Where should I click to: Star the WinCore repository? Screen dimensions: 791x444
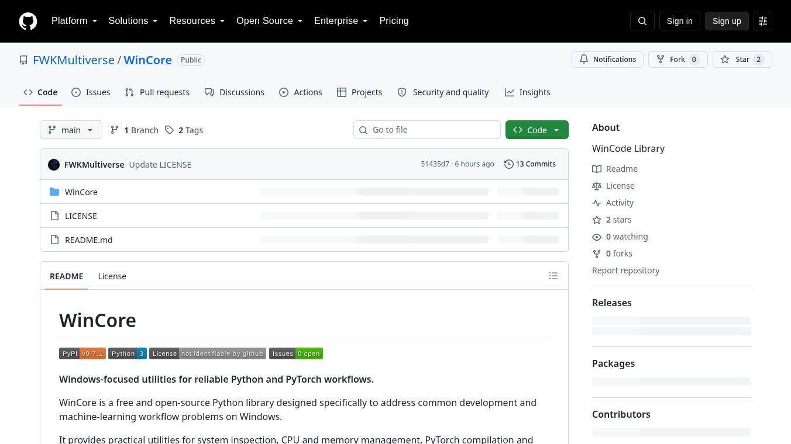pyautogui.click(x=742, y=60)
